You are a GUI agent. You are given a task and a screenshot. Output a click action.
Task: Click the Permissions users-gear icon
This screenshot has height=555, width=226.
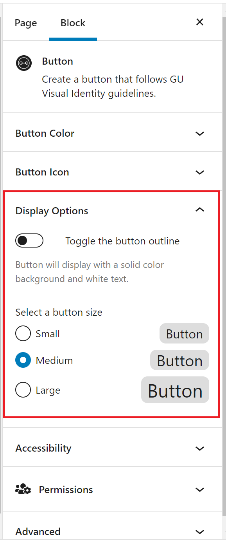coord(23,489)
